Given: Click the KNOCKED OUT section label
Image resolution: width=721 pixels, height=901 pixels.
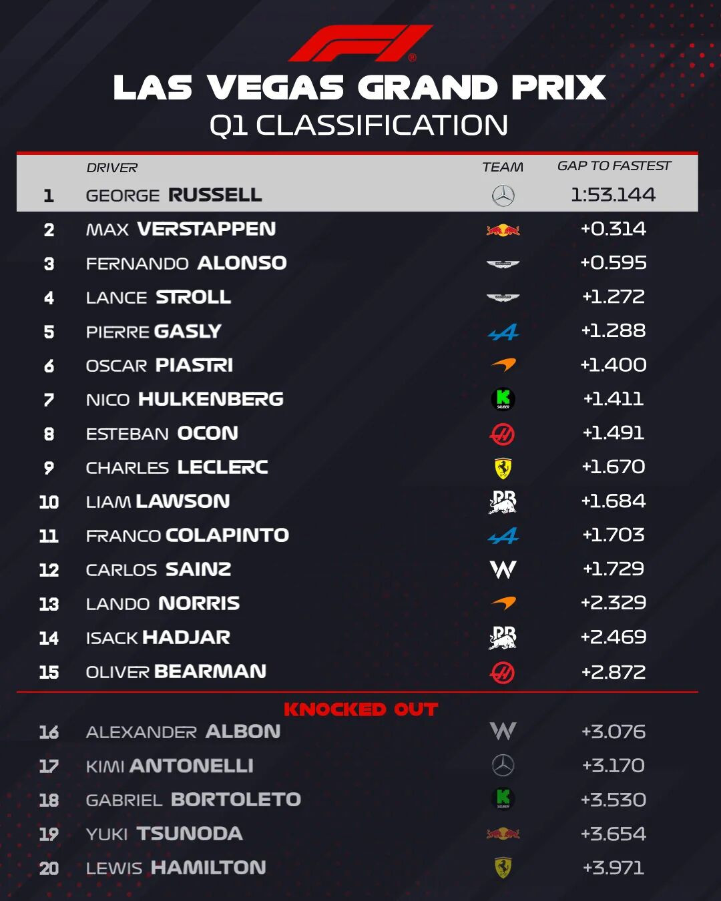Looking at the screenshot, I should [x=360, y=709].
